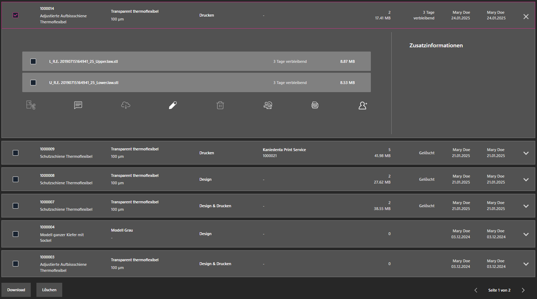The image size is (537, 299).
Task: Click the Löschen button
Action: coord(49,290)
